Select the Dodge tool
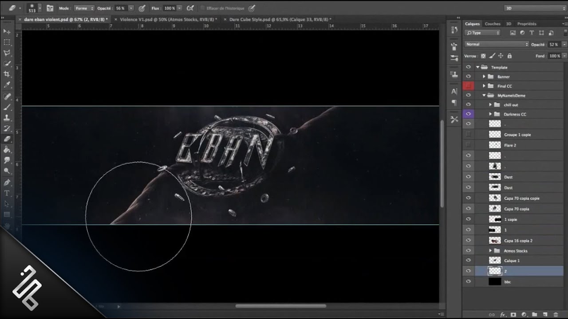The width and height of the screenshot is (568, 319). pos(7,171)
